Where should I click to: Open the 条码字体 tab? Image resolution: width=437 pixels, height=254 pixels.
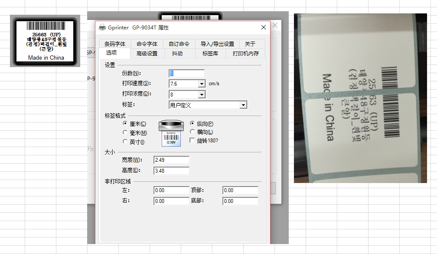[x=114, y=44]
